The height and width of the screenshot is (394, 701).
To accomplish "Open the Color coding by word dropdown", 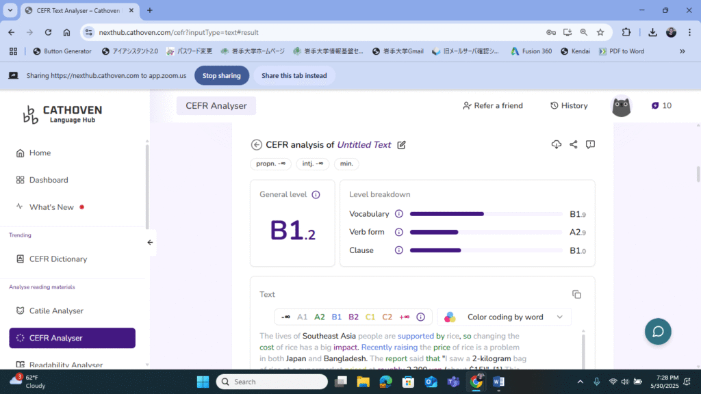I will pyautogui.click(x=505, y=317).
